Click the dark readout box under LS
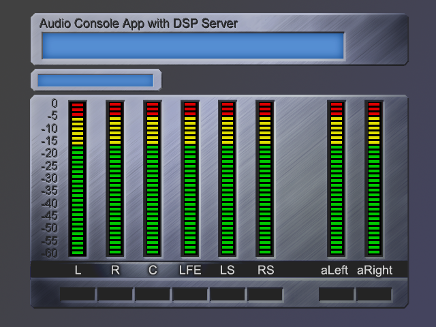The width and height of the screenshot is (436, 327). [228, 294]
